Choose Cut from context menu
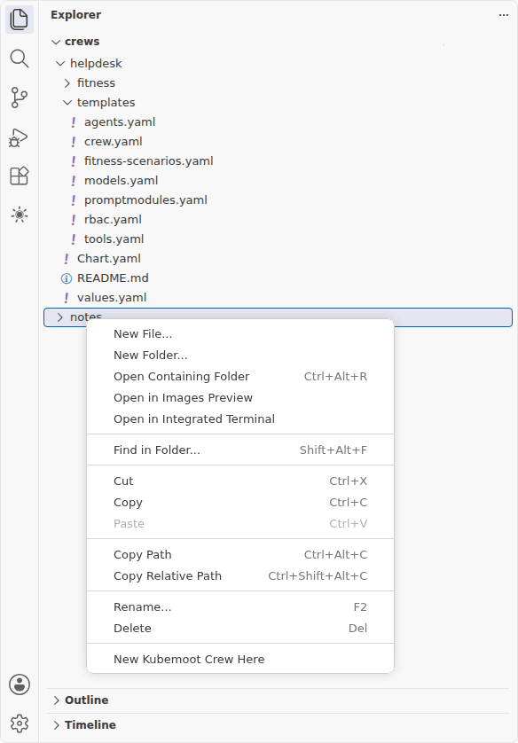This screenshot has width=518, height=743. point(240,481)
